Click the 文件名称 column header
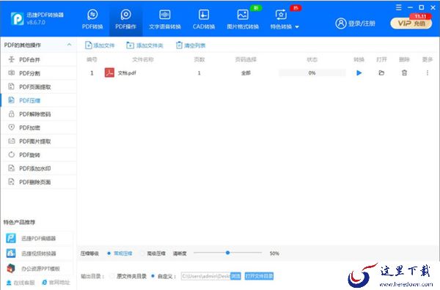Screen dimensions: 440x290 [143, 59]
